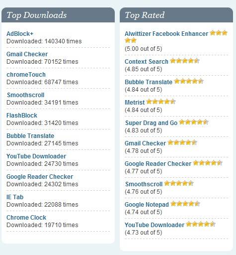The width and height of the screenshot is (236, 255).
Task: Visit the chromeTouch extension page
Action: coord(26,75)
